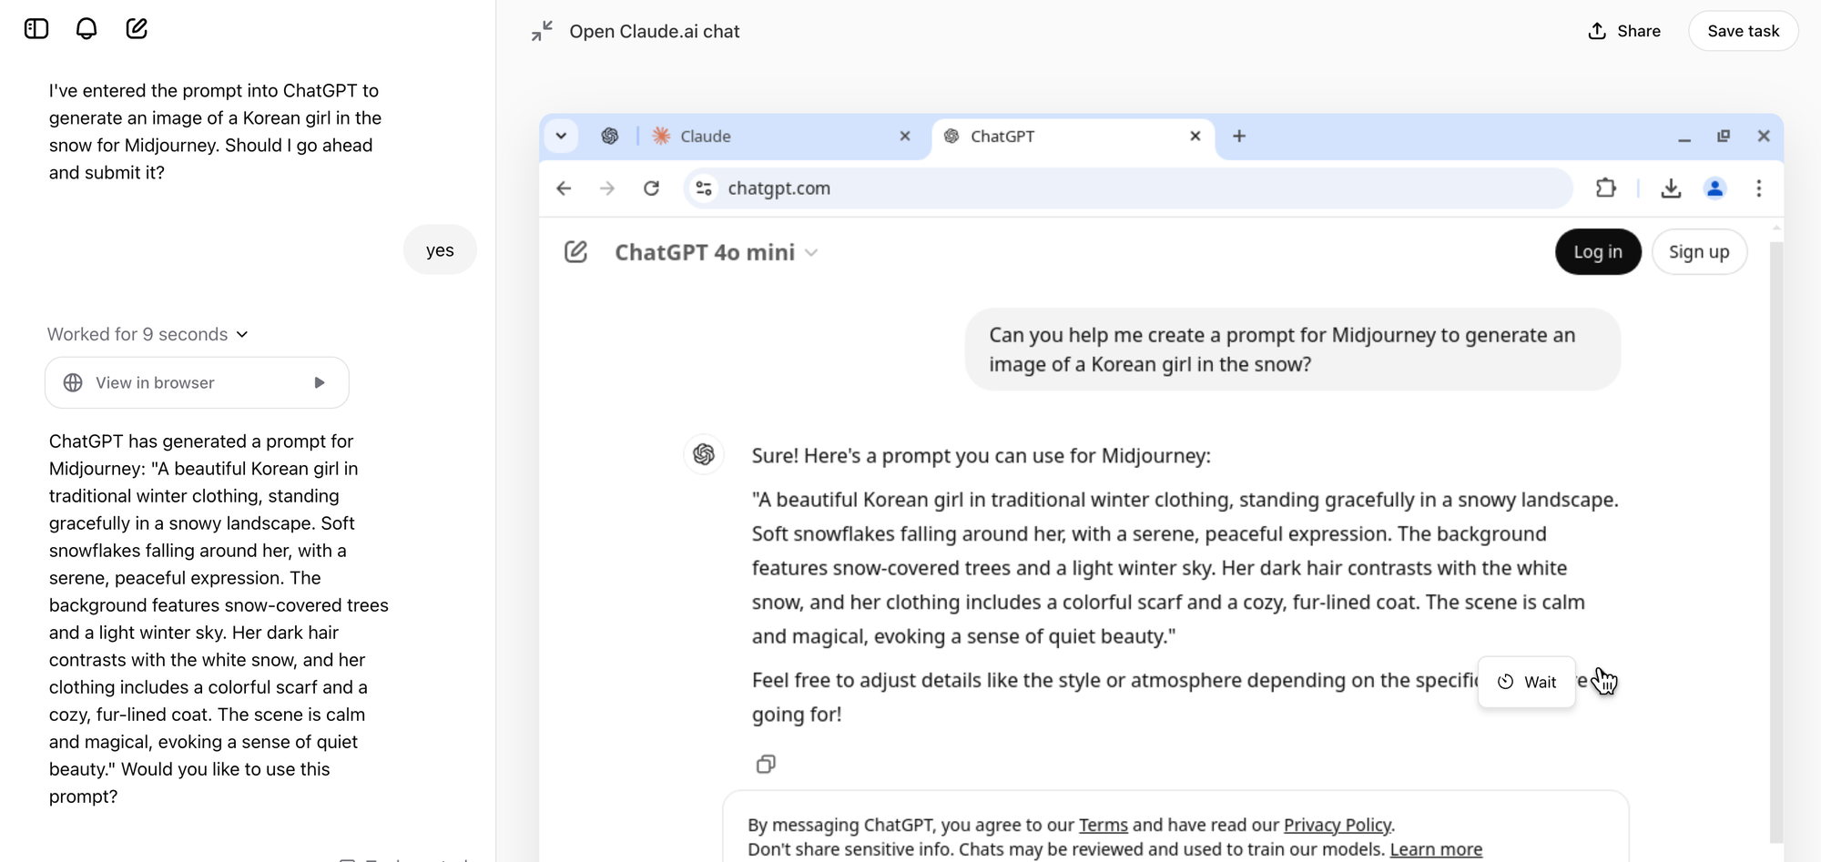Screen dimensions: 1821x862
Task: Open the ChatGPT 4o mini model dropdown
Action: 717,252
